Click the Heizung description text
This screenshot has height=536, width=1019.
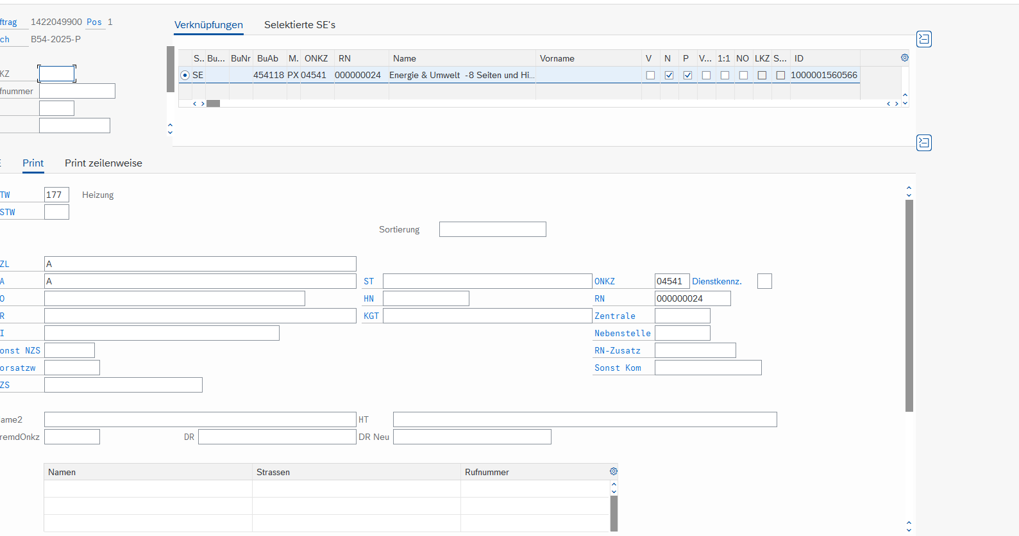click(x=97, y=195)
